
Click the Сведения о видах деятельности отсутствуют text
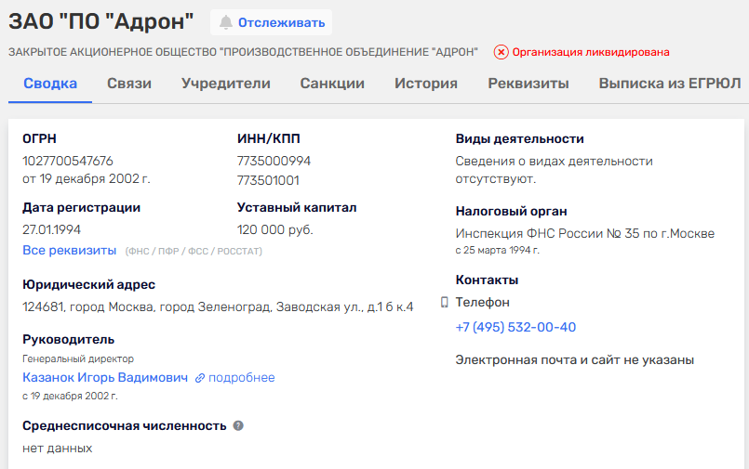(x=555, y=170)
